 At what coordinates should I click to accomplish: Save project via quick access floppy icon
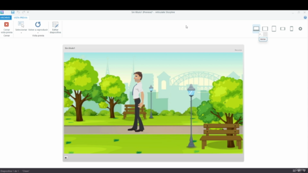point(13,12)
